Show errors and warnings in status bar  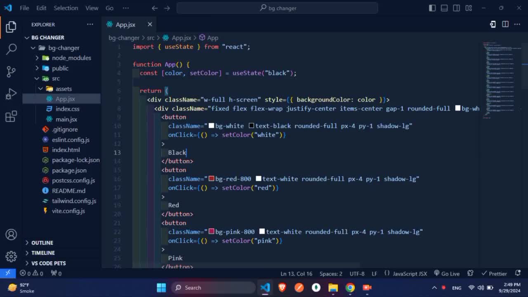[x=31, y=273]
